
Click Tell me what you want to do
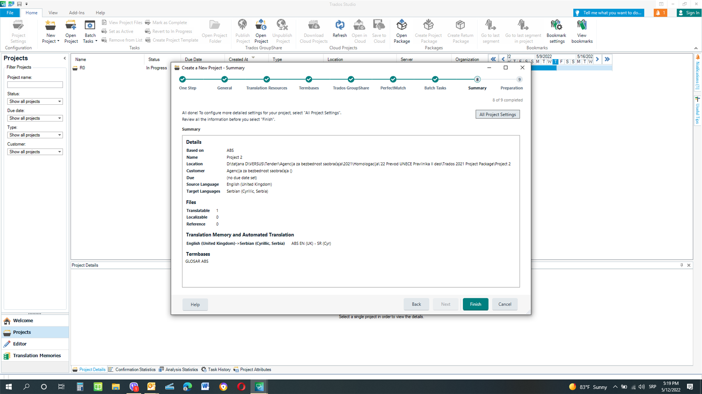pyautogui.click(x=609, y=13)
